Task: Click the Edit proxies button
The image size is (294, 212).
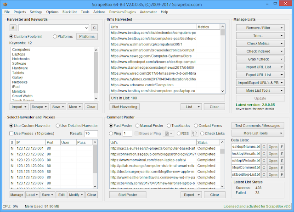Action: (x=62, y=195)
